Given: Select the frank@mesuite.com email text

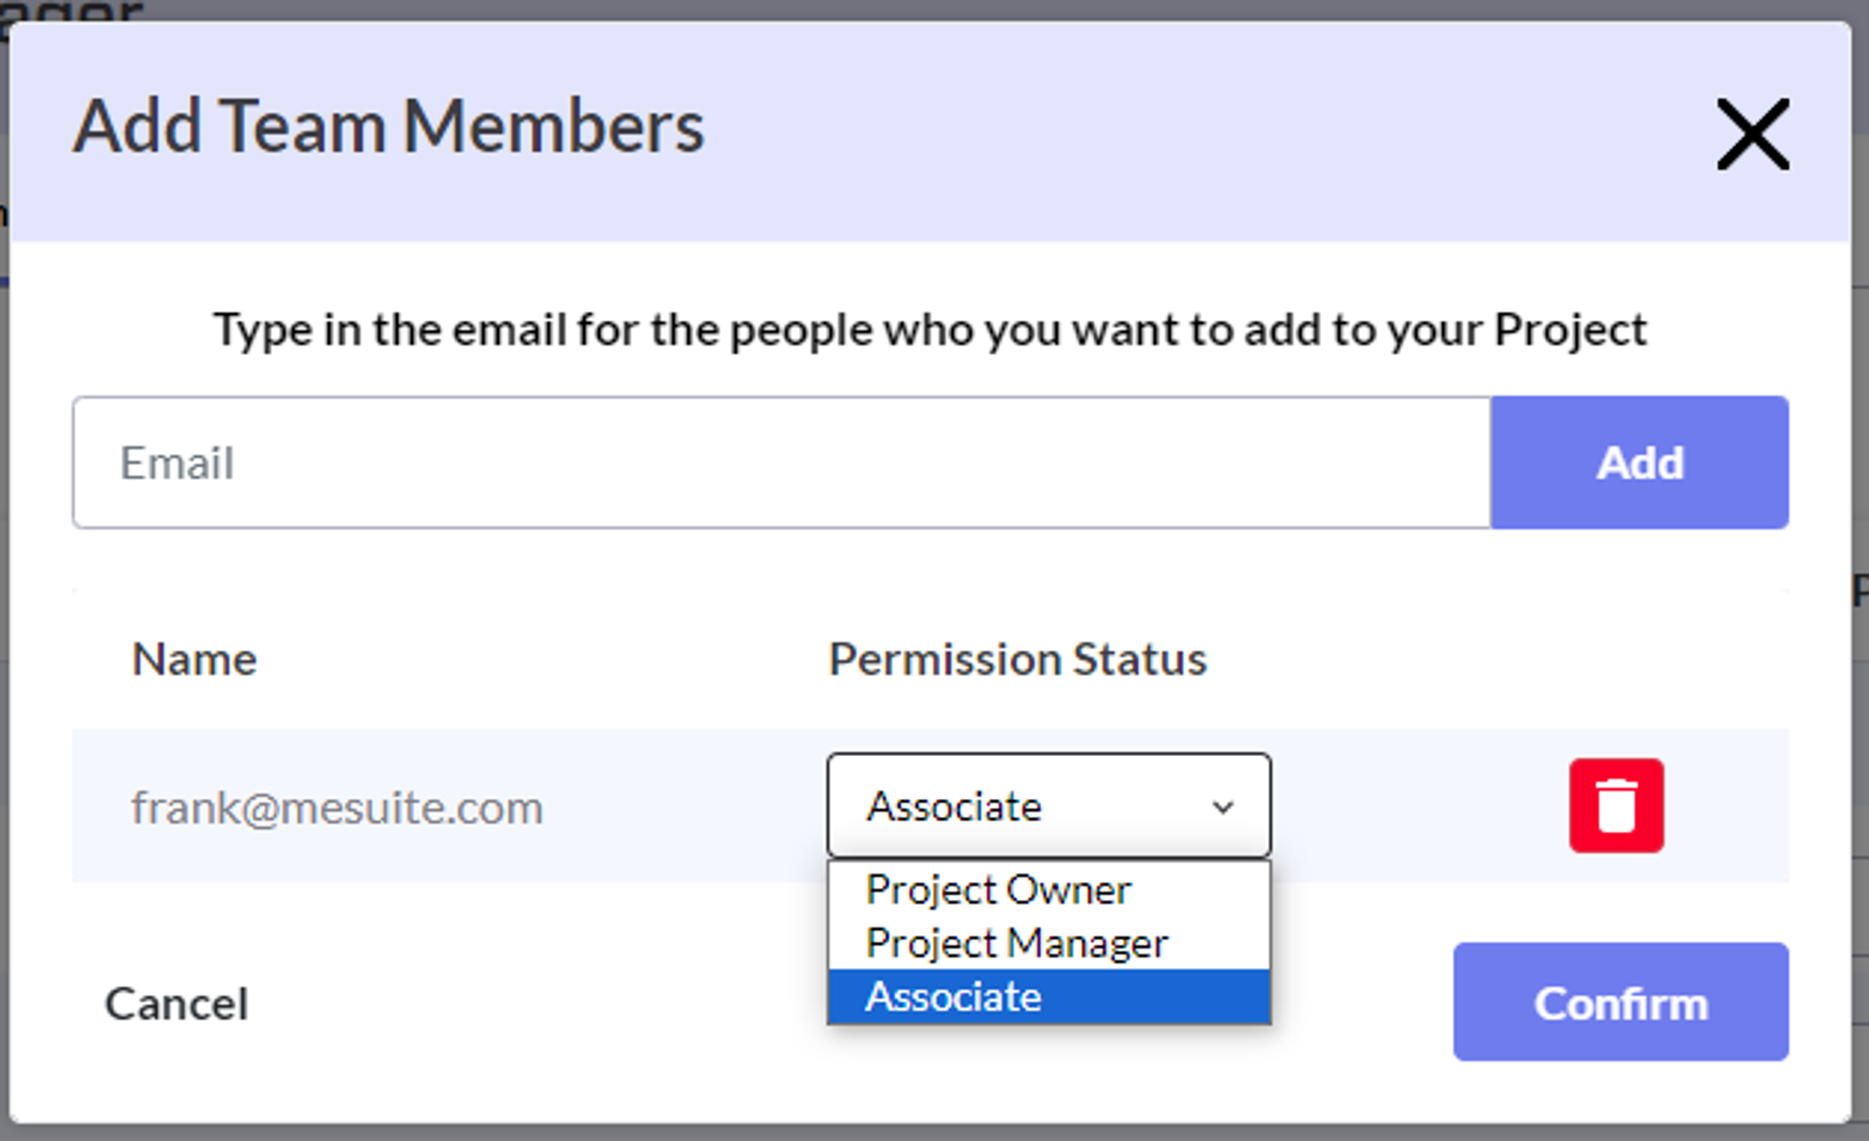Looking at the screenshot, I should (x=336, y=807).
